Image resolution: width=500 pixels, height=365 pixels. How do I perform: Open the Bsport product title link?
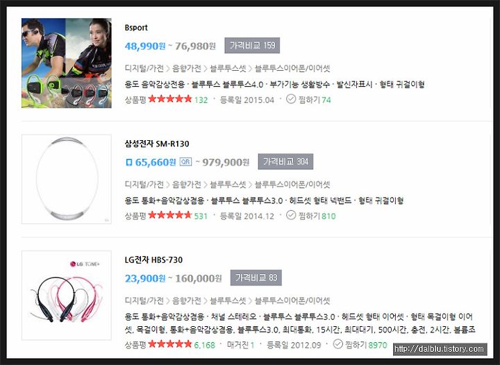(136, 28)
